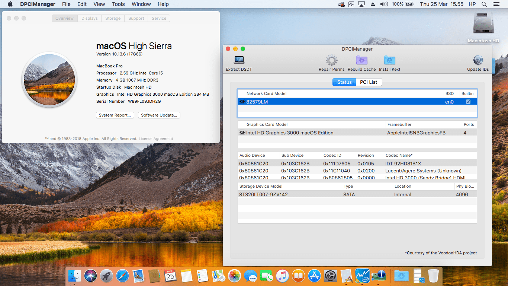Open Contacts book icon in dock
508x286 pixels.
[x=154, y=276]
